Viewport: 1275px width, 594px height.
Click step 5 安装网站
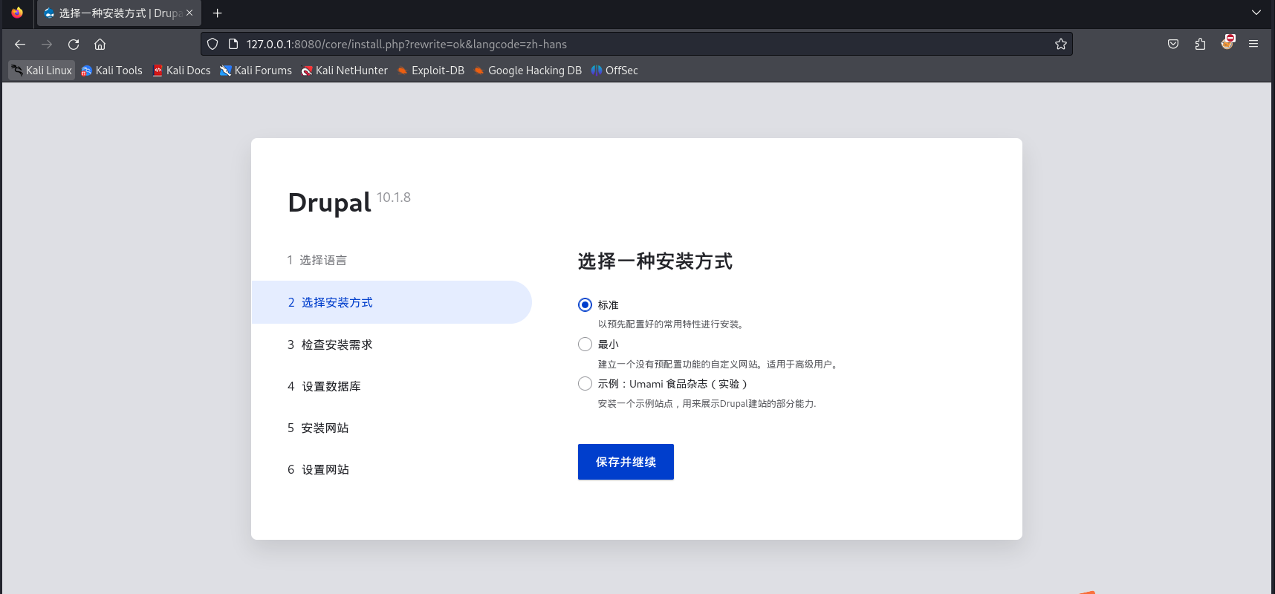[318, 428]
